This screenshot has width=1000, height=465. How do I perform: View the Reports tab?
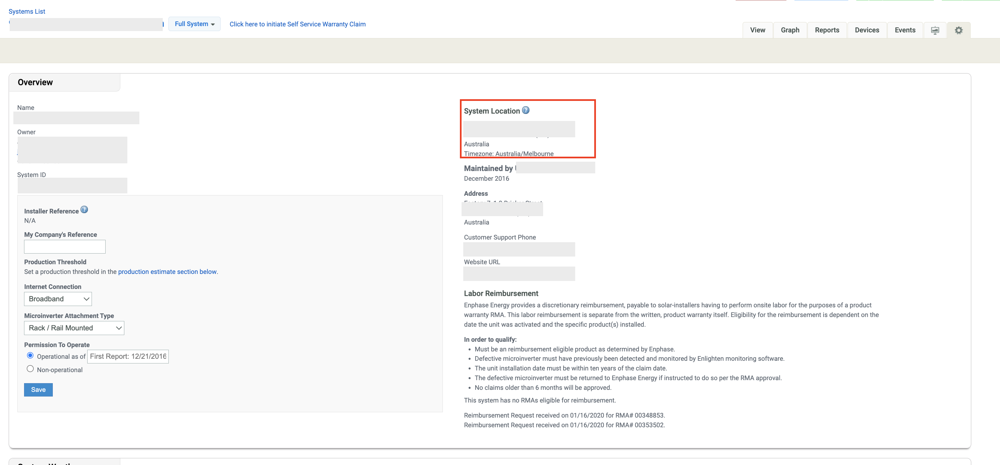pos(827,30)
